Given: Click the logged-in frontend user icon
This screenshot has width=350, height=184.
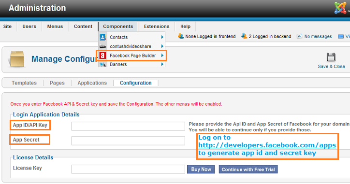Looking at the screenshot, I should (181, 36).
